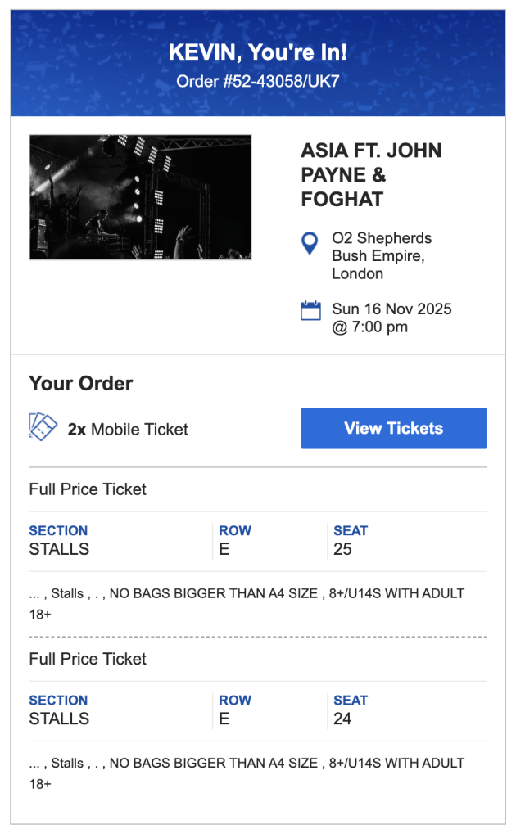Click the calendar date icon
This screenshot has height=838, width=525.
pos(310,311)
